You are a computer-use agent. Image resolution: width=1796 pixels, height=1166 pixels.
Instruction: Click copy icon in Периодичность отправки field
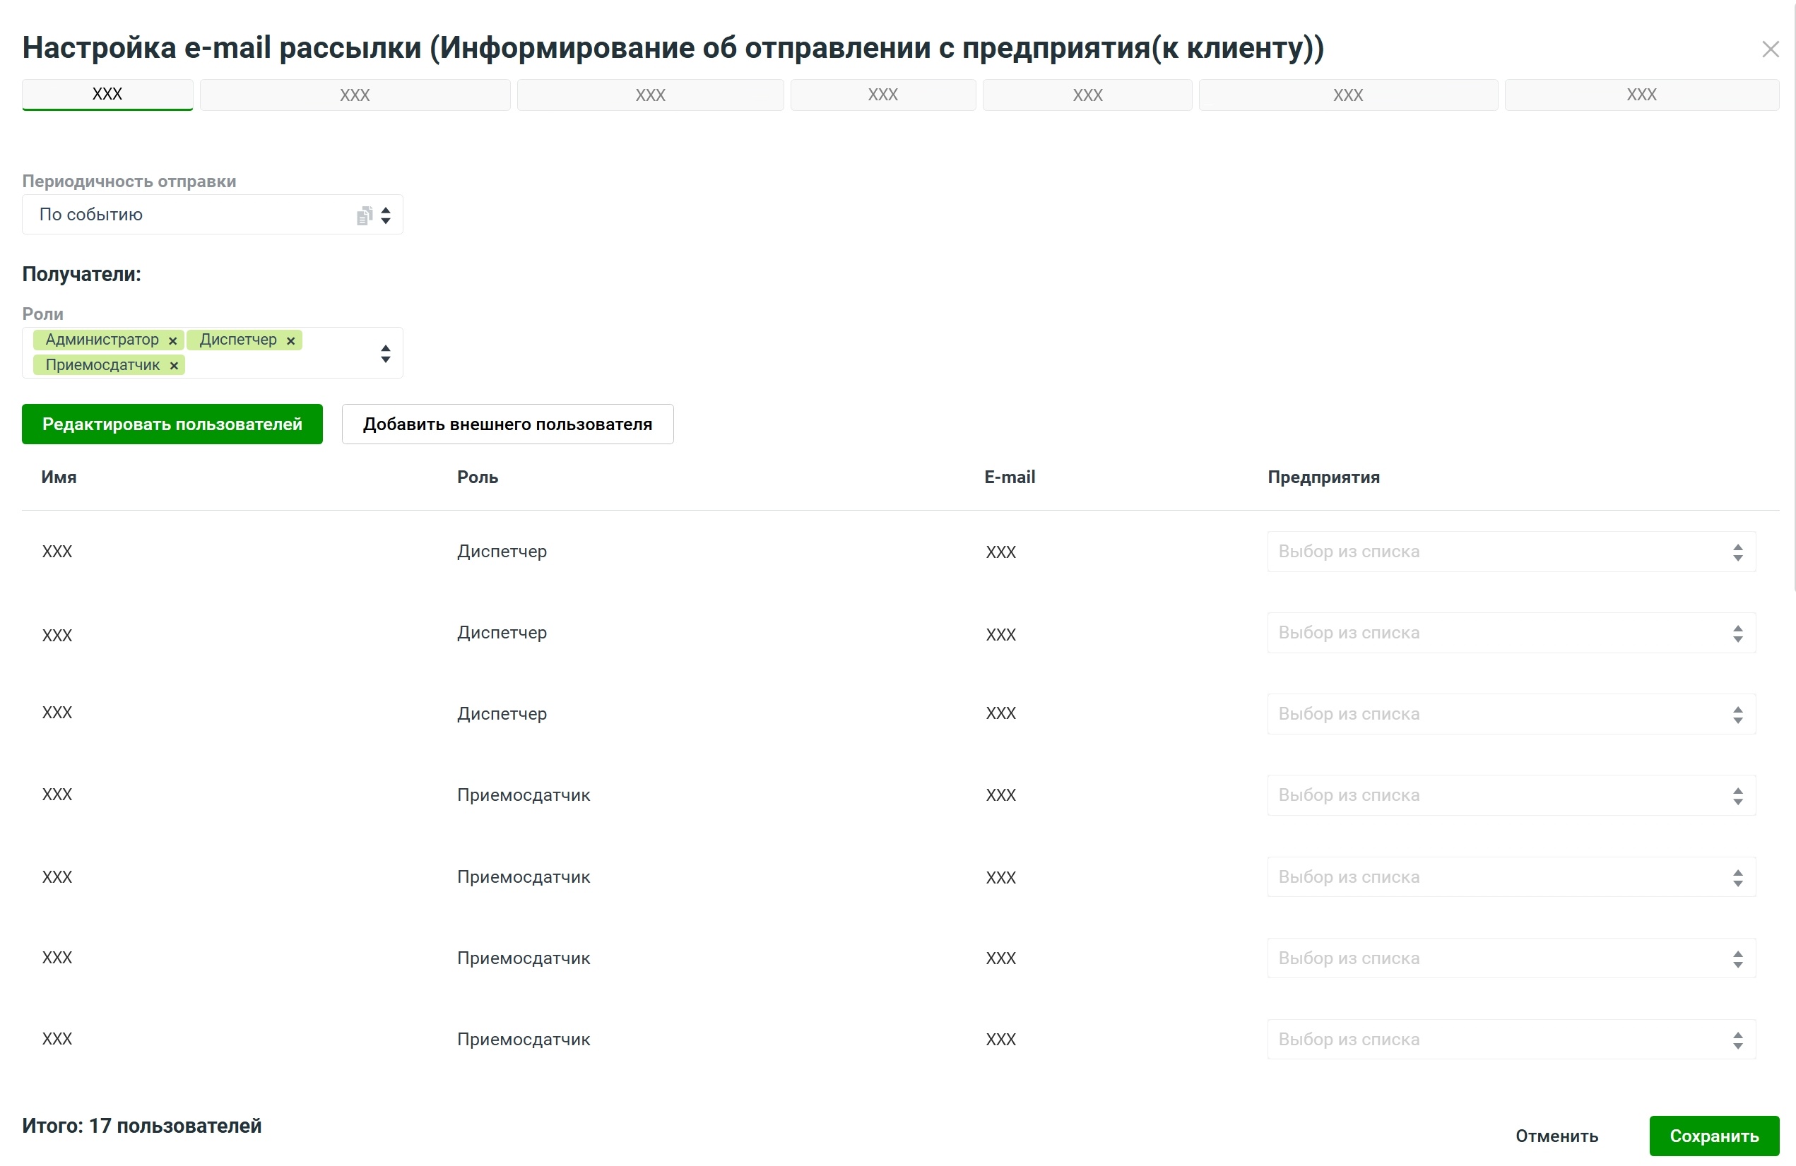[x=364, y=216]
